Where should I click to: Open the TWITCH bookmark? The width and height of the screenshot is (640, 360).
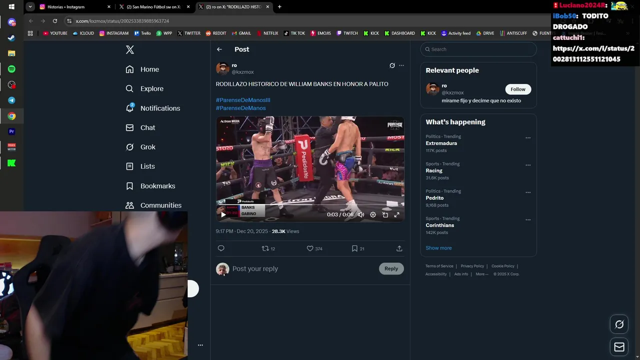[347, 33]
